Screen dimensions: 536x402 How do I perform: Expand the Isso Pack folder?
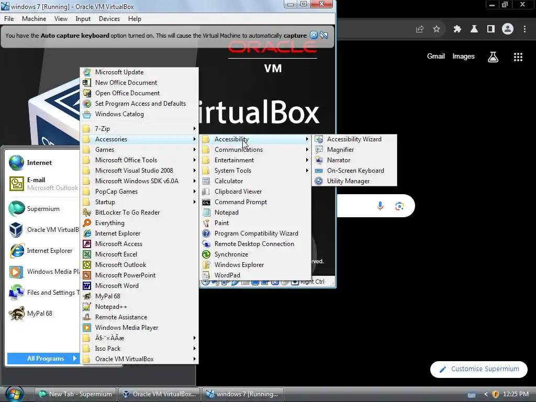139,348
